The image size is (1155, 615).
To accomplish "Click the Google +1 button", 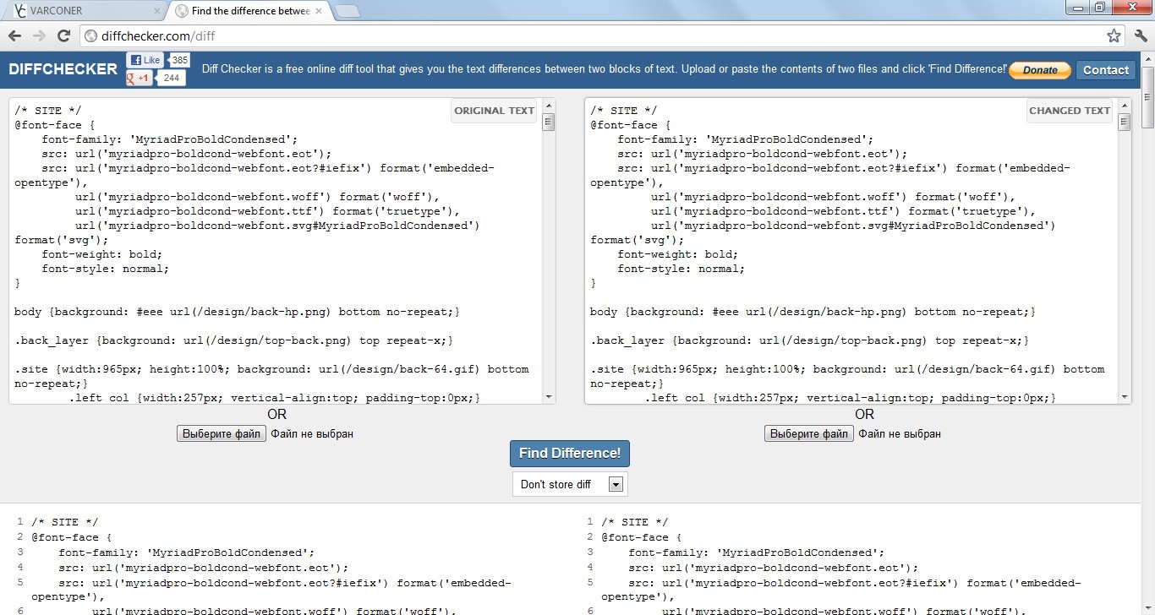I will [140, 78].
